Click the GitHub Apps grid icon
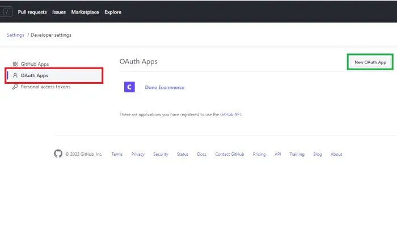 15,64
